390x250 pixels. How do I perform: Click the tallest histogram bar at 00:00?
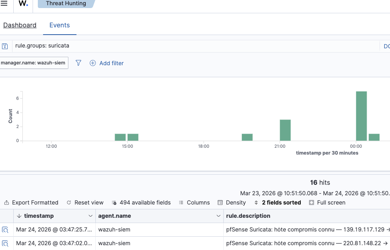coord(361,116)
